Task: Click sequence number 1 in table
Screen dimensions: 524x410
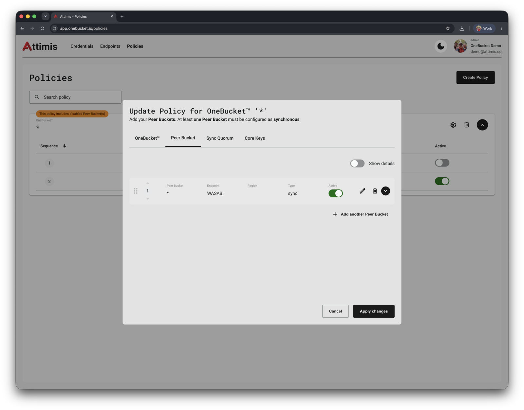Action: coord(49,163)
